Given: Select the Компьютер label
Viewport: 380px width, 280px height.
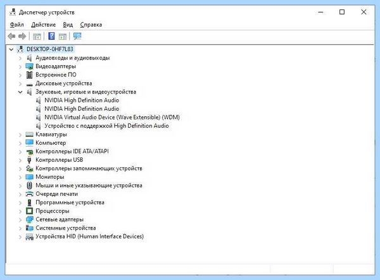Looking at the screenshot, I should (51, 143).
